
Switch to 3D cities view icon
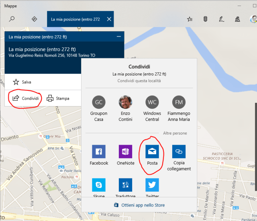(237, 19)
